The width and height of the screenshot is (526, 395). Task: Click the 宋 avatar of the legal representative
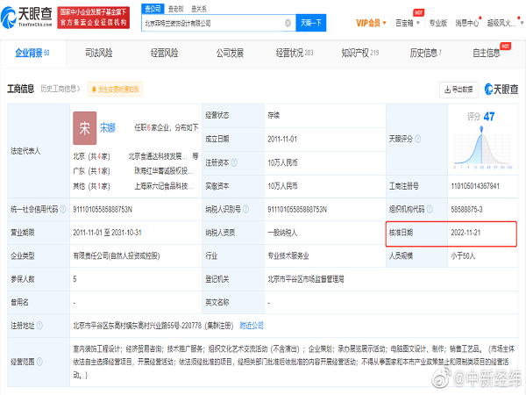[84, 127]
